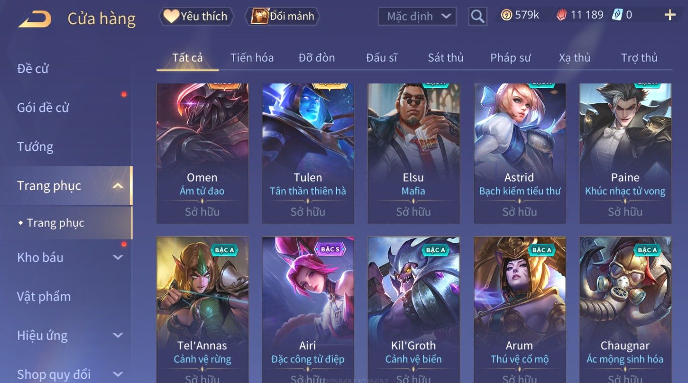Select the Elsu Mafia skin card
The width and height of the screenshot is (688, 383).
[413, 153]
